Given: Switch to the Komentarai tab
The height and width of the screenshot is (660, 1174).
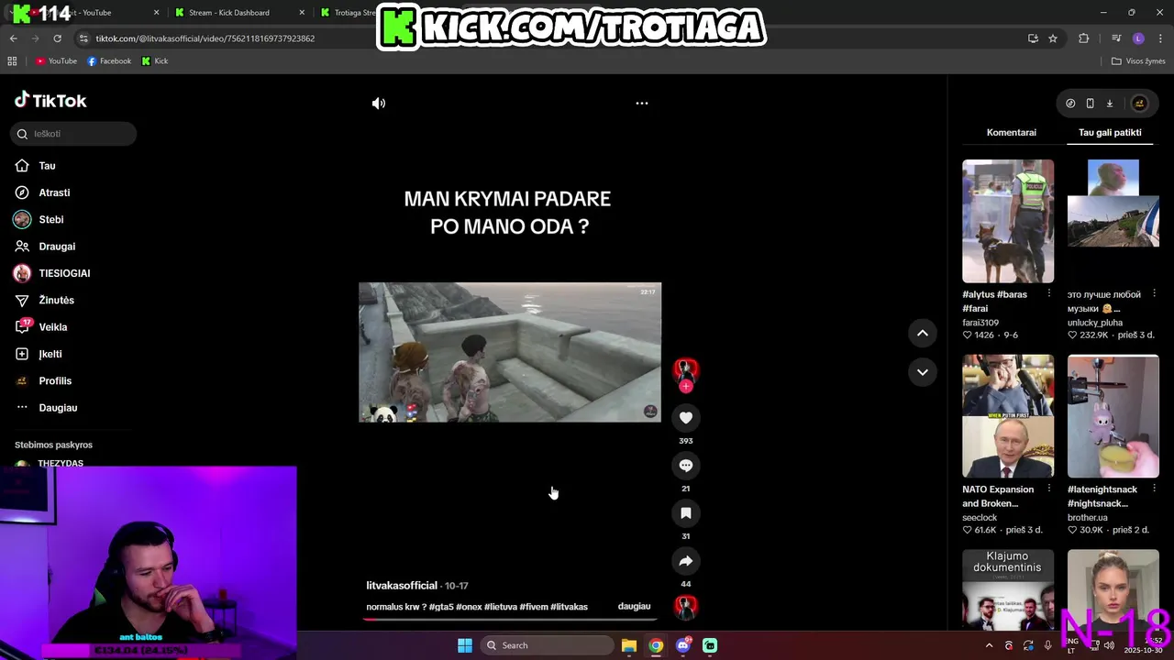Looking at the screenshot, I should (1012, 133).
